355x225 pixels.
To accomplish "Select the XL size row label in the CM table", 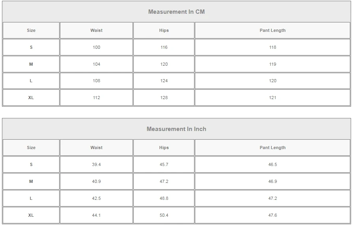I will point(31,98).
